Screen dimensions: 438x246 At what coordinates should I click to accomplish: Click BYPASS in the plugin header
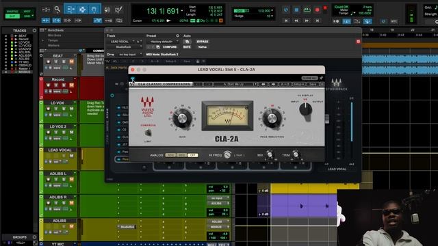203,42
